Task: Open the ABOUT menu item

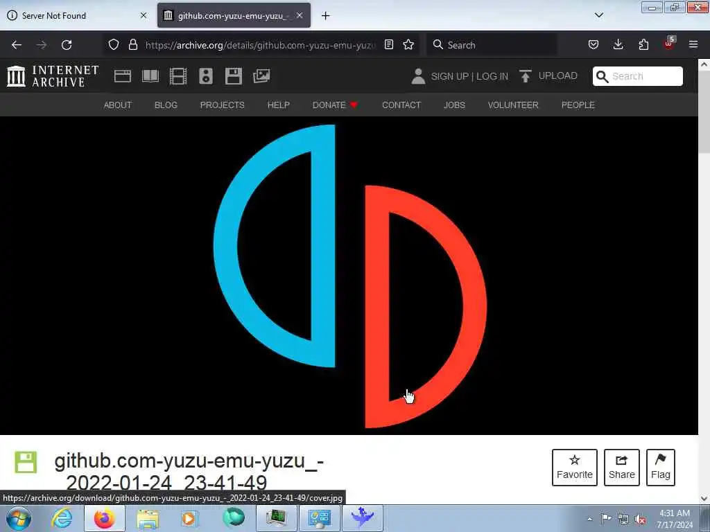Action: [x=118, y=105]
